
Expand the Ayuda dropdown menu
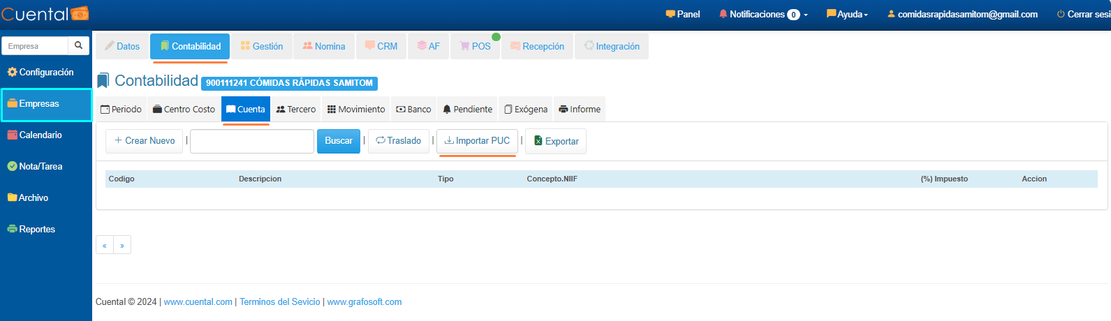pyautogui.click(x=847, y=15)
